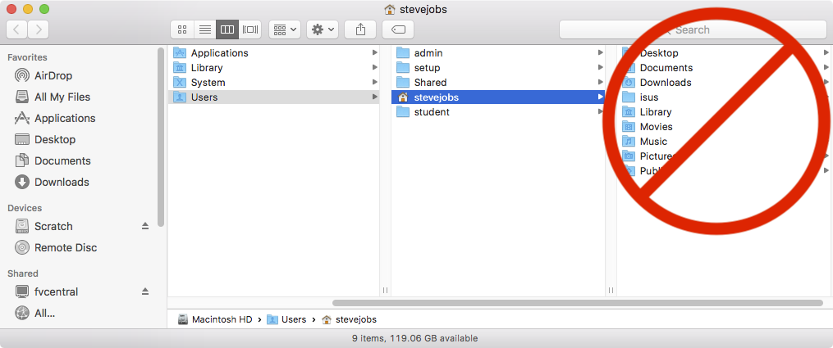The image size is (833, 348).
Task: Select the Scratch disk in Devices
Action: tap(43, 226)
